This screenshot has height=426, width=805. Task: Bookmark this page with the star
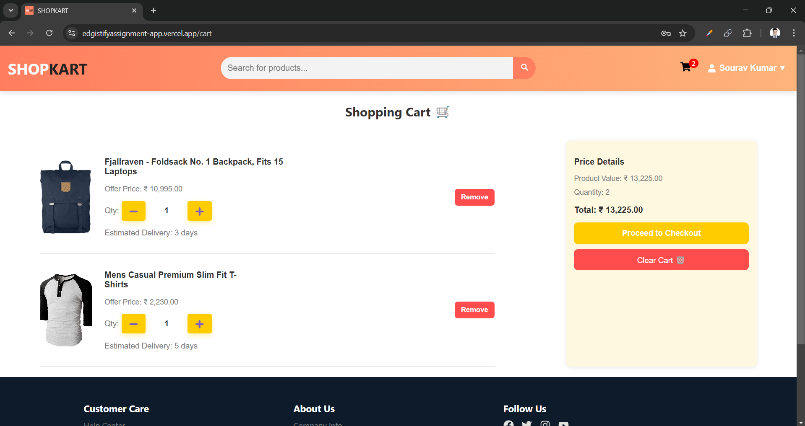coord(683,34)
